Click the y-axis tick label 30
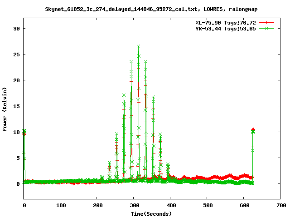 pyautogui.click(x=17, y=29)
